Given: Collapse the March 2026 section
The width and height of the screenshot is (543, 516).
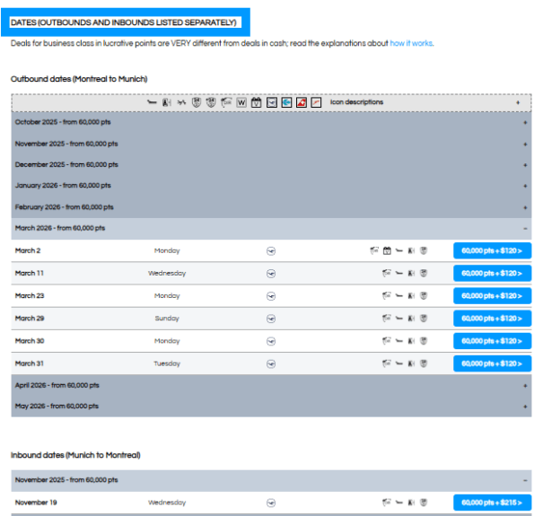Looking at the screenshot, I should 525,228.
